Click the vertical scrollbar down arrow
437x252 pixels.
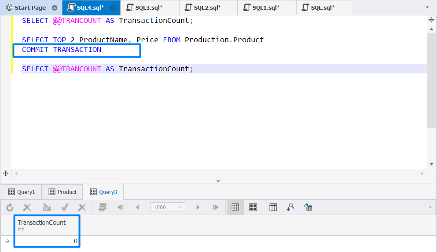point(431,164)
